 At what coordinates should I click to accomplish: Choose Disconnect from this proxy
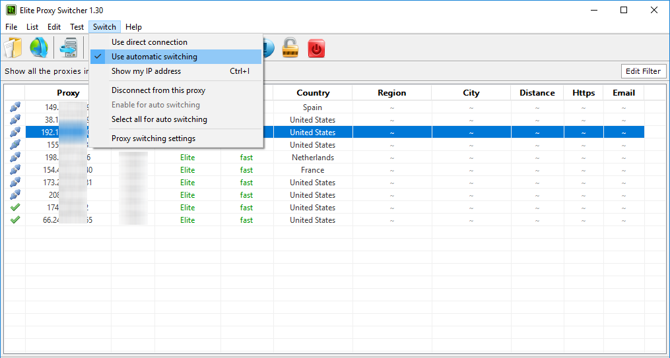pos(176,90)
